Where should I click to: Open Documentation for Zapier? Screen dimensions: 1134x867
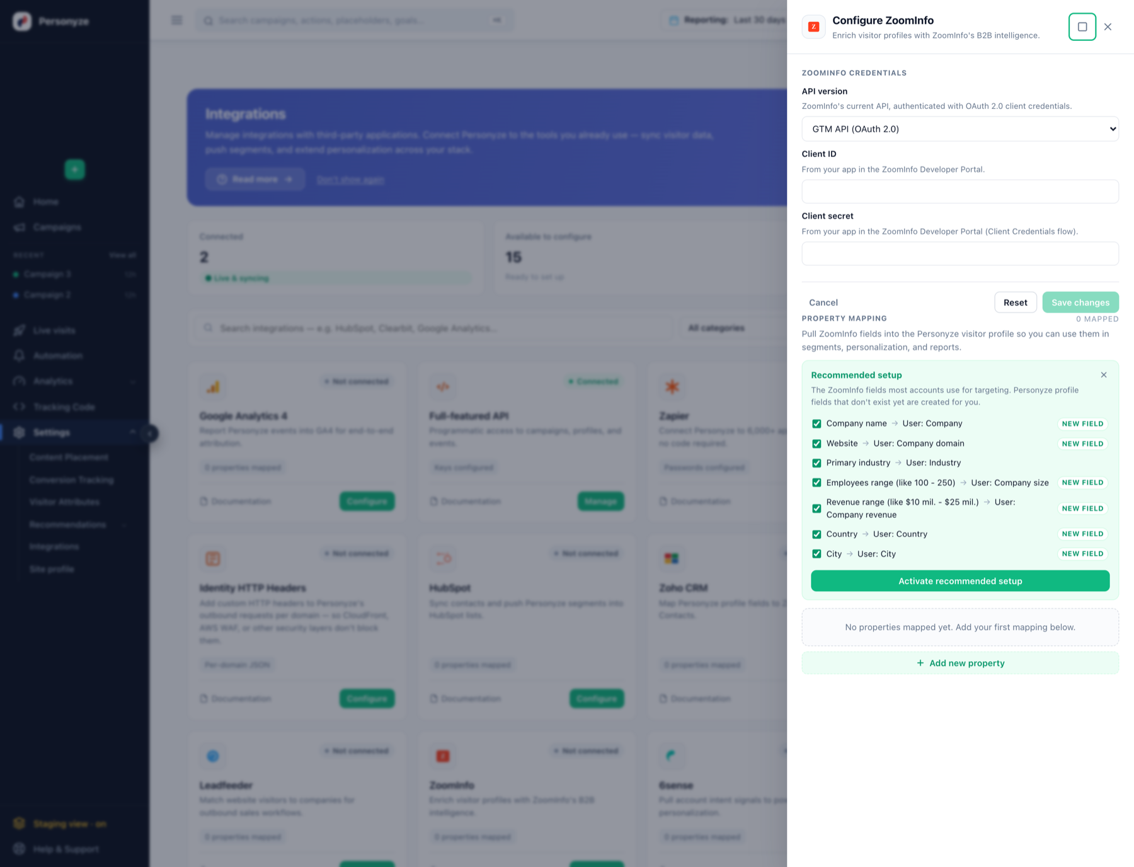click(696, 502)
